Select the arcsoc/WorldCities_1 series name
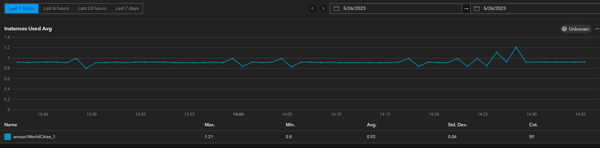Screen dimensions: 600x148 [x=34, y=136]
